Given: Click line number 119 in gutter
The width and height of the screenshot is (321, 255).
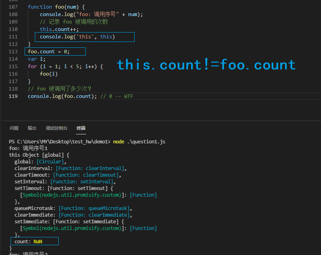Looking at the screenshot, I should [x=13, y=96].
